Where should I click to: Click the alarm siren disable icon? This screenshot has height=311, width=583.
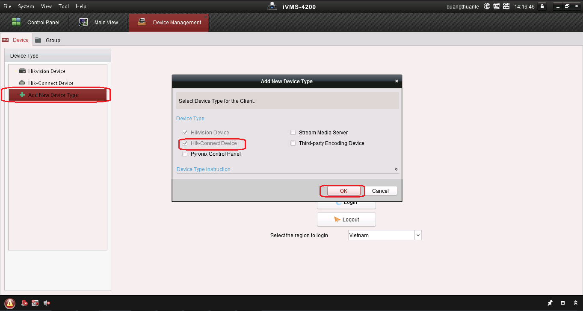[25, 303]
